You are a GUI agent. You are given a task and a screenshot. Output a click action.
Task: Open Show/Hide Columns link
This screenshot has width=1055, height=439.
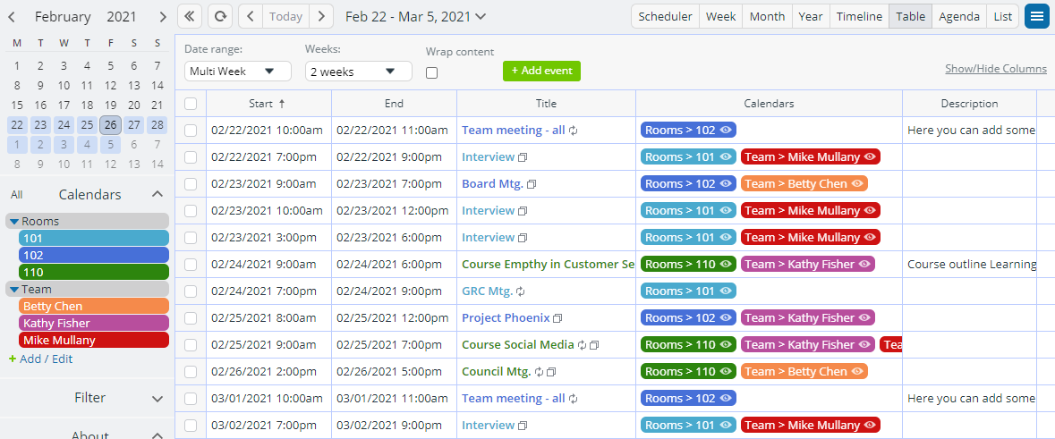pyautogui.click(x=996, y=69)
